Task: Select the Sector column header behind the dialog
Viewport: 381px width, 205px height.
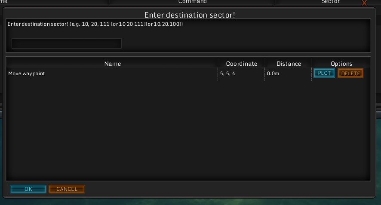Action: coord(330,2)
